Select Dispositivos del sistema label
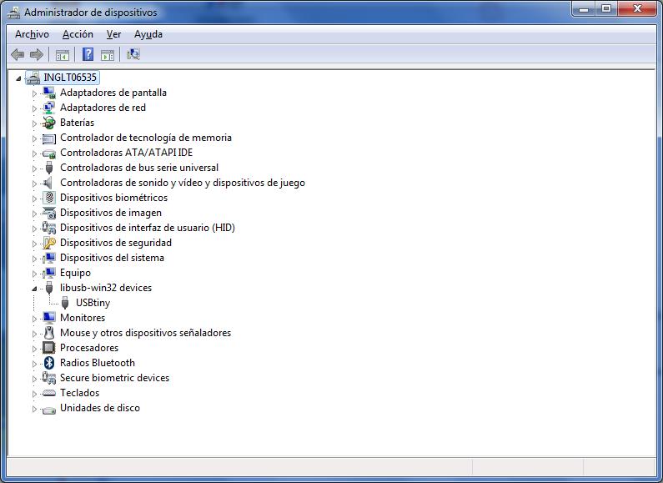The height and width of the screenshot is (483, 663). tap(112, 258)
